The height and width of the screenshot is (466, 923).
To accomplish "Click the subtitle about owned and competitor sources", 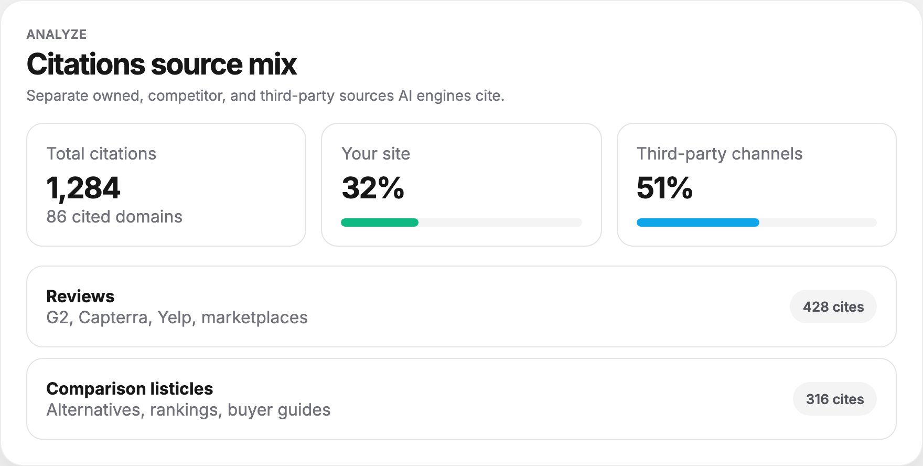I will 265,96.
